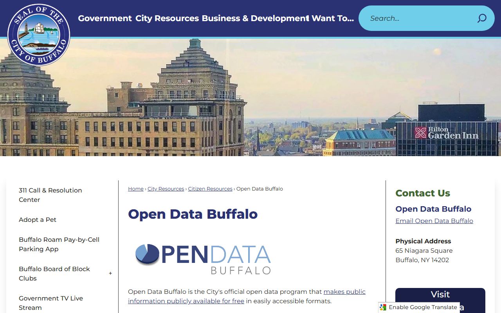Click the 'Buffalo, NY 14202' text

click(422, 260)
